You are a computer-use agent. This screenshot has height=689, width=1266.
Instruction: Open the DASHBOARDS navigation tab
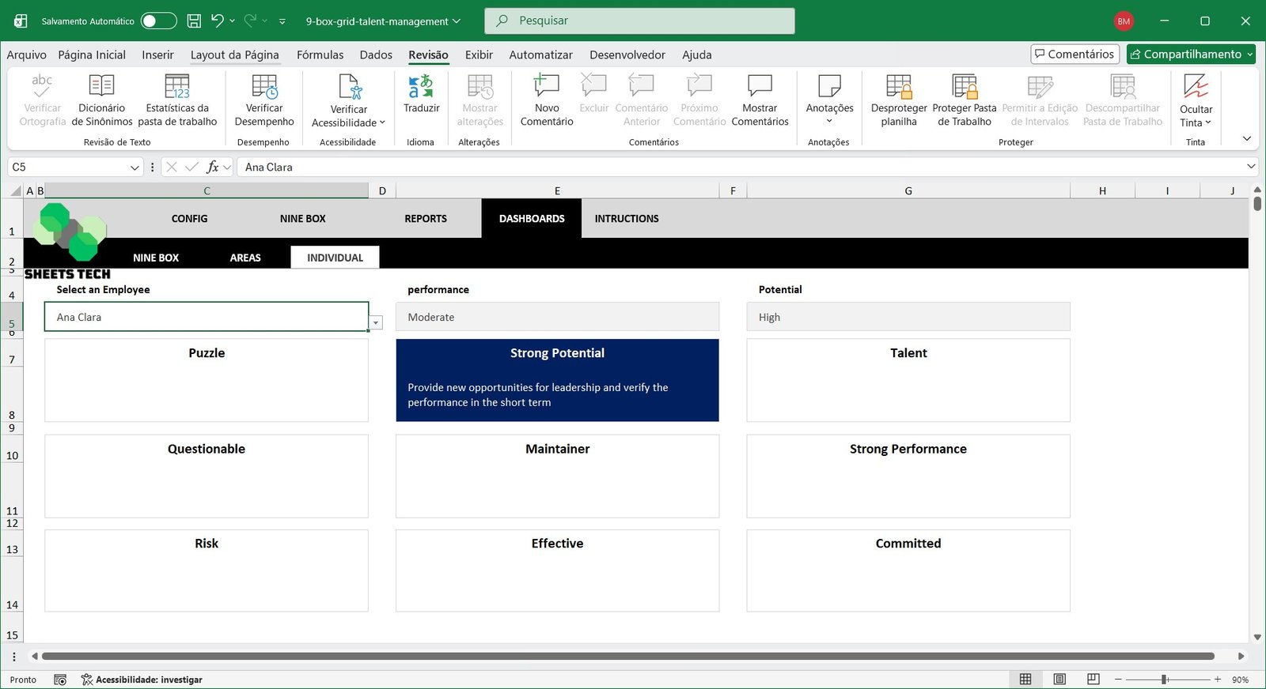[532, 219]
